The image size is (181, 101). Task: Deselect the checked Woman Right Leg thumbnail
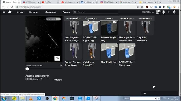(109, 28)
